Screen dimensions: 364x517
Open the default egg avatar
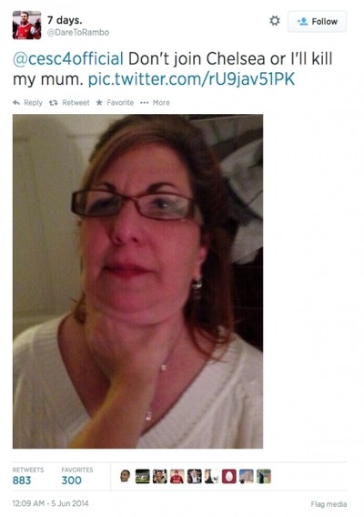pos(229,476)
